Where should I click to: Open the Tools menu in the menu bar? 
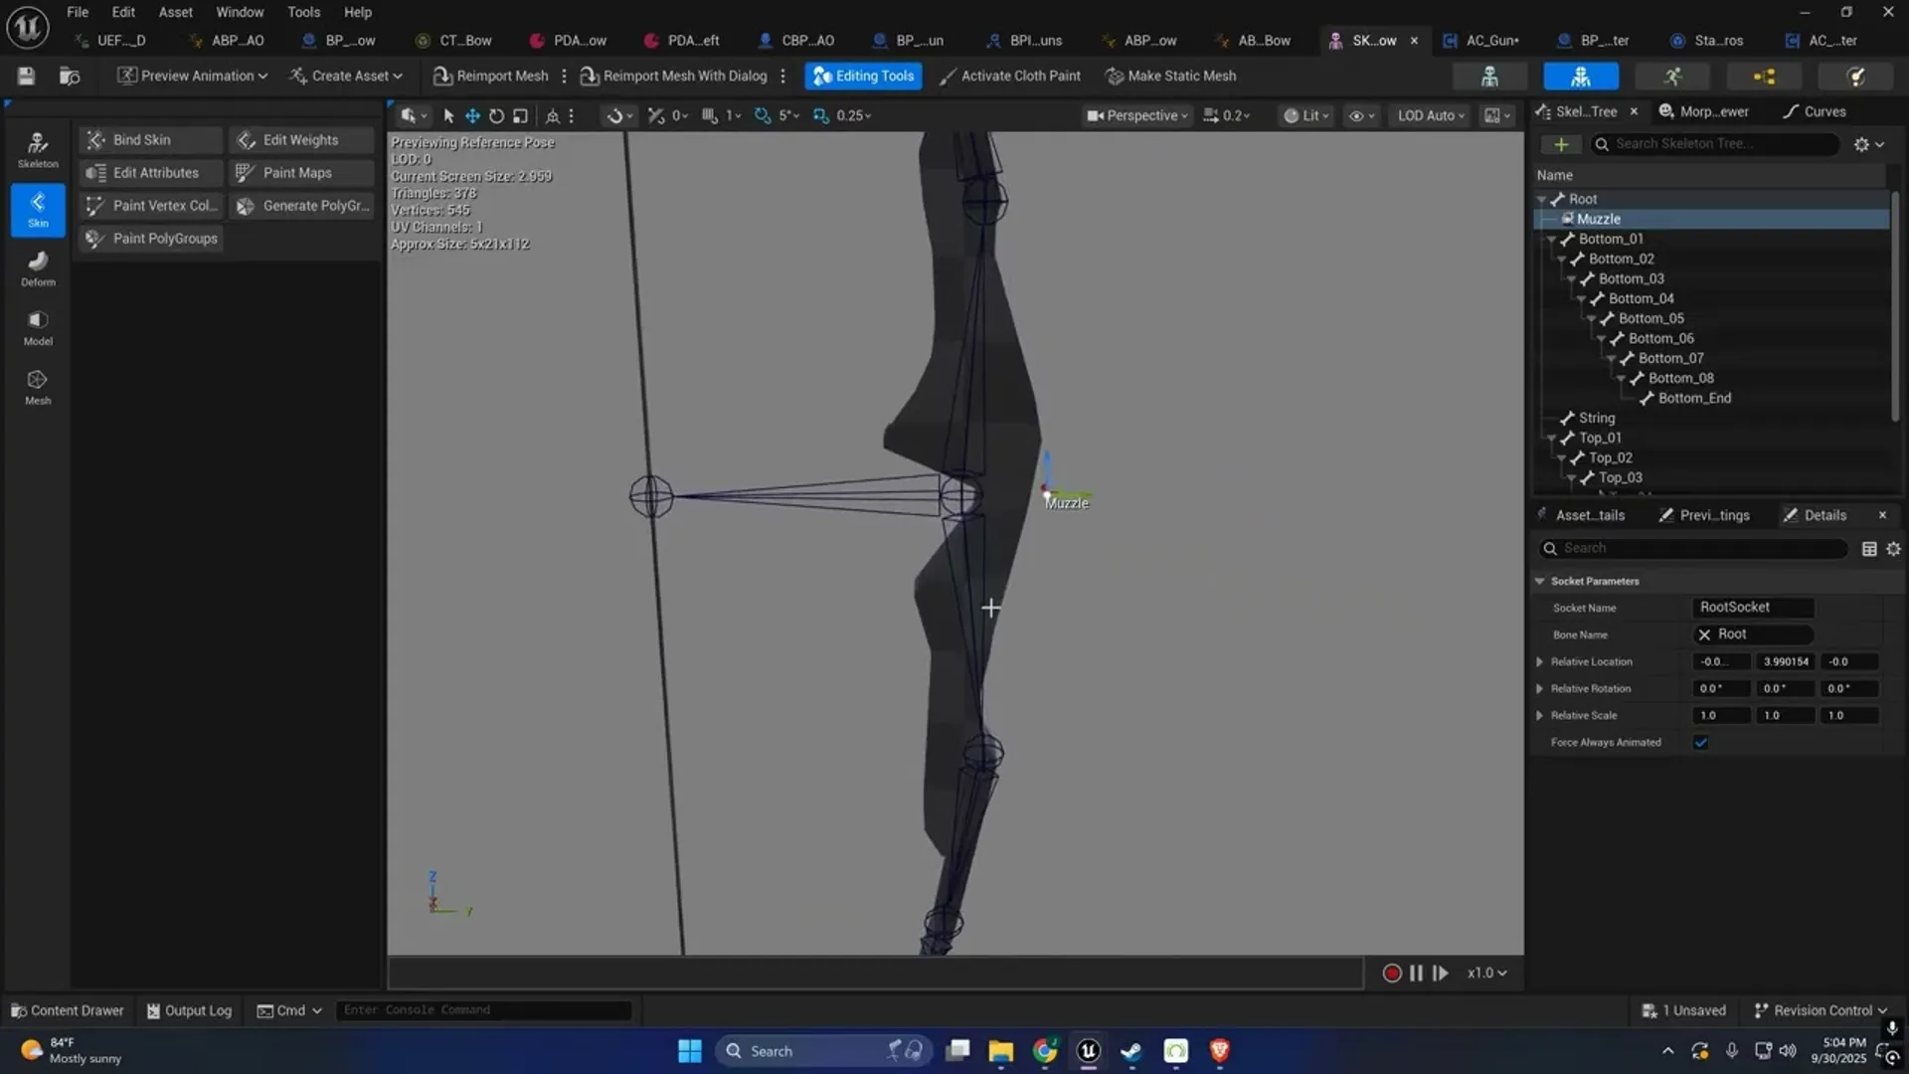pyautogui.click(x=303, y=12)
